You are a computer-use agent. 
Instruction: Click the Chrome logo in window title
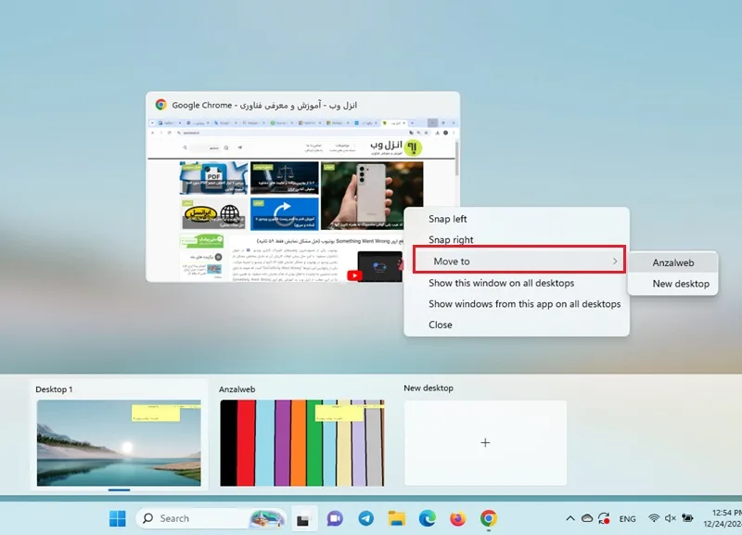160,105
